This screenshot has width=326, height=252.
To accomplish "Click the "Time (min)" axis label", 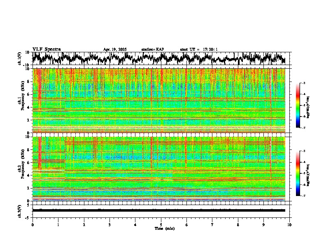I will click(x=165, y=229).
